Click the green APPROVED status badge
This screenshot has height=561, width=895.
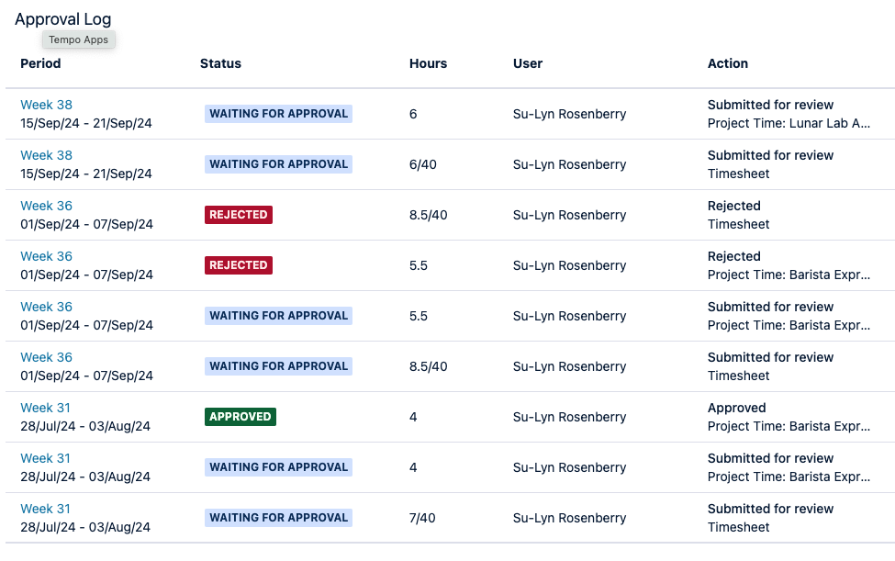[x=241, y=417]
